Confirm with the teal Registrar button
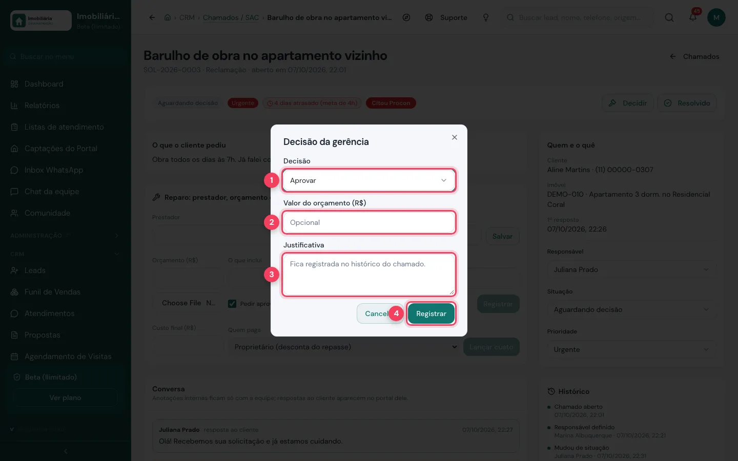 click(x=431, y=313)
